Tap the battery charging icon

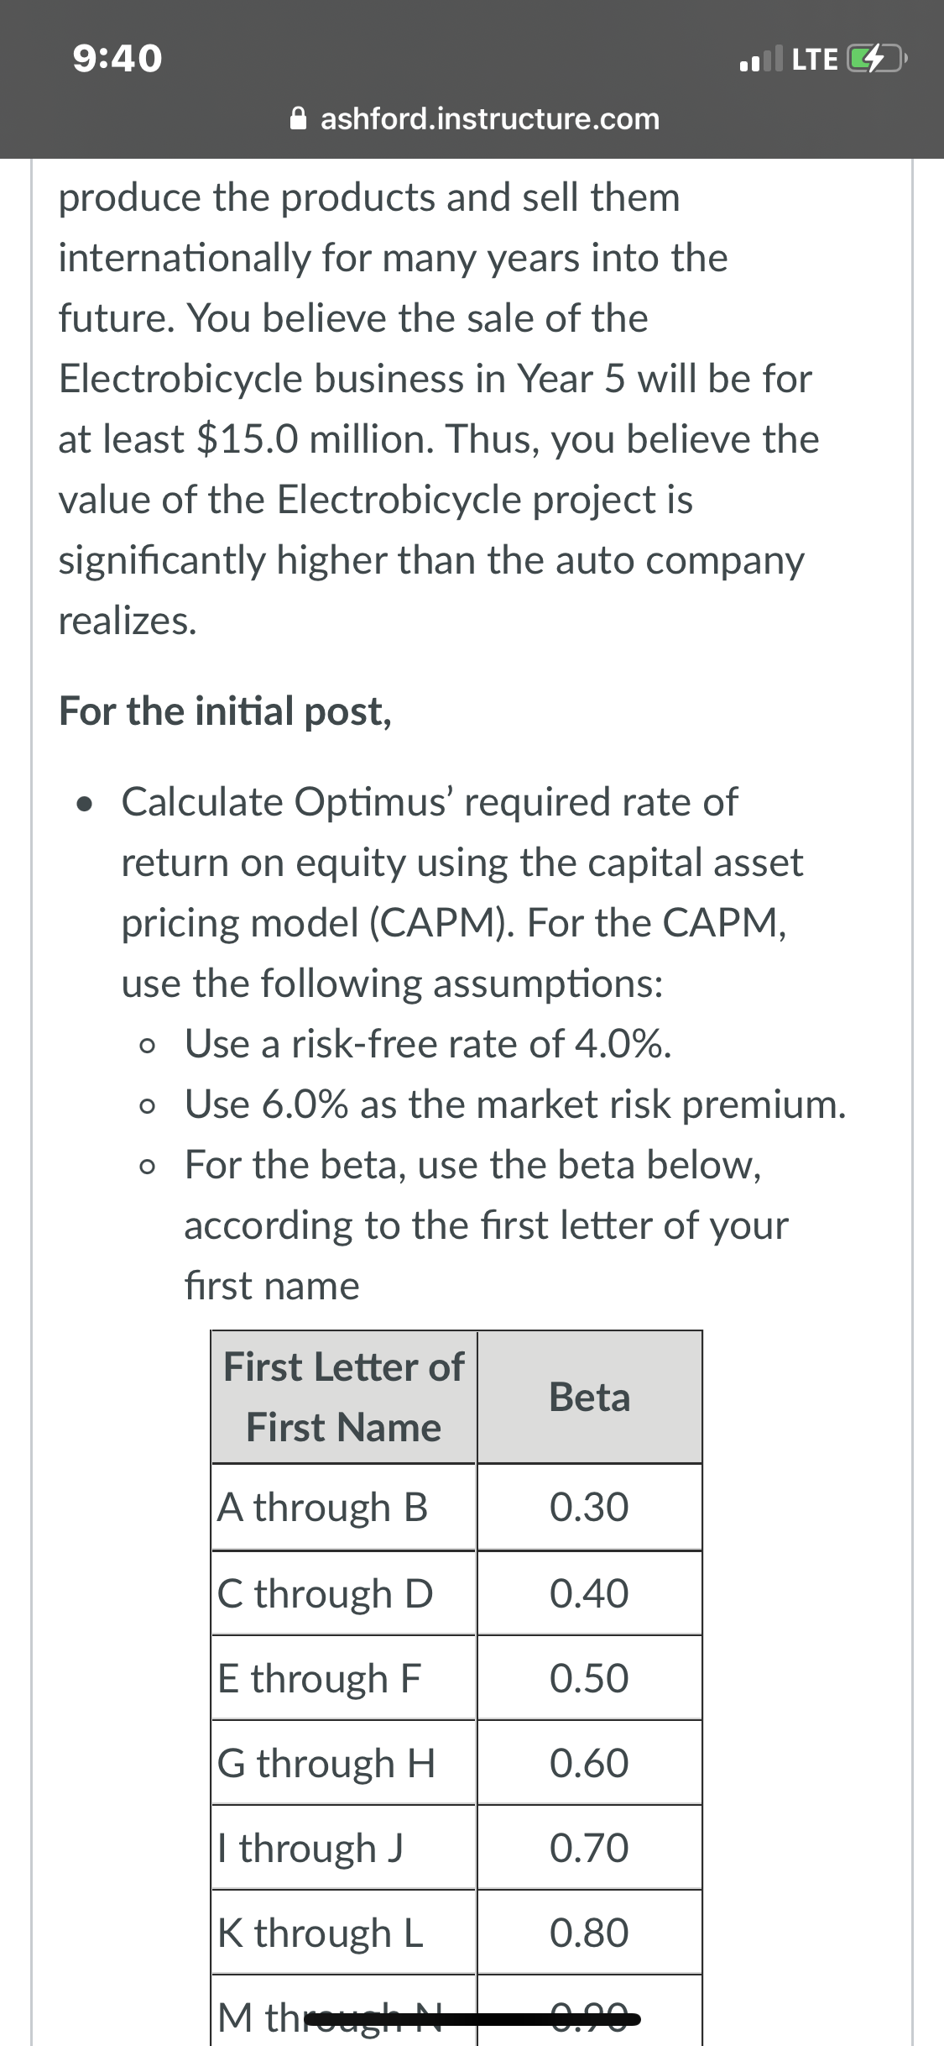875,59
